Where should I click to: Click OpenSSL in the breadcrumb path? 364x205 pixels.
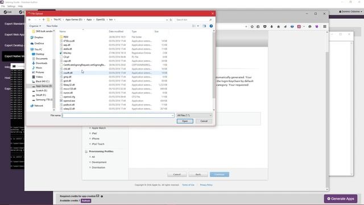tap(100, 20)
